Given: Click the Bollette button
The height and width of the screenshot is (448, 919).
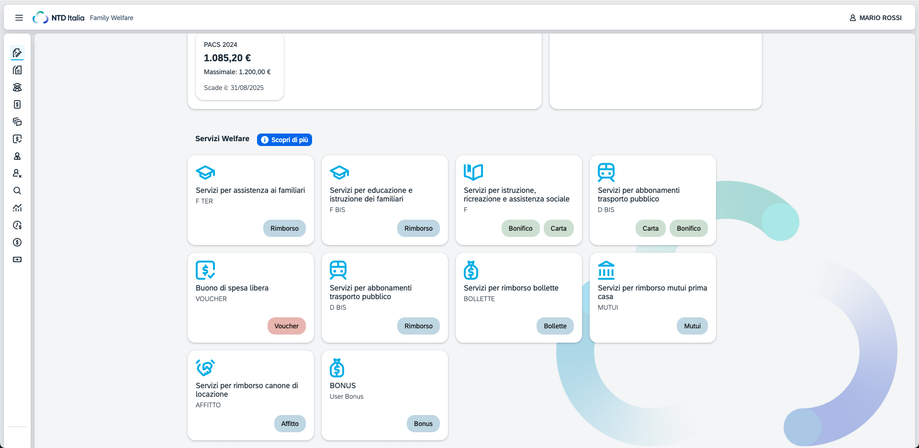Looking at the screenshot, I should coord(555,326).
